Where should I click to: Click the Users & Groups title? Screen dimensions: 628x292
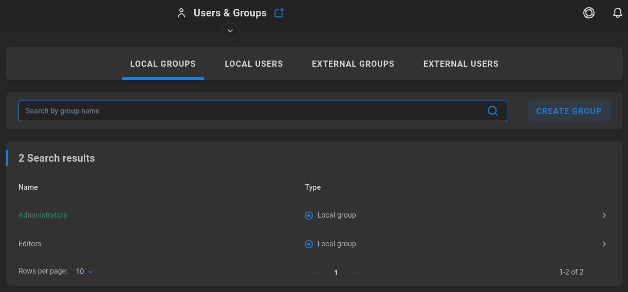pos(230,13)
